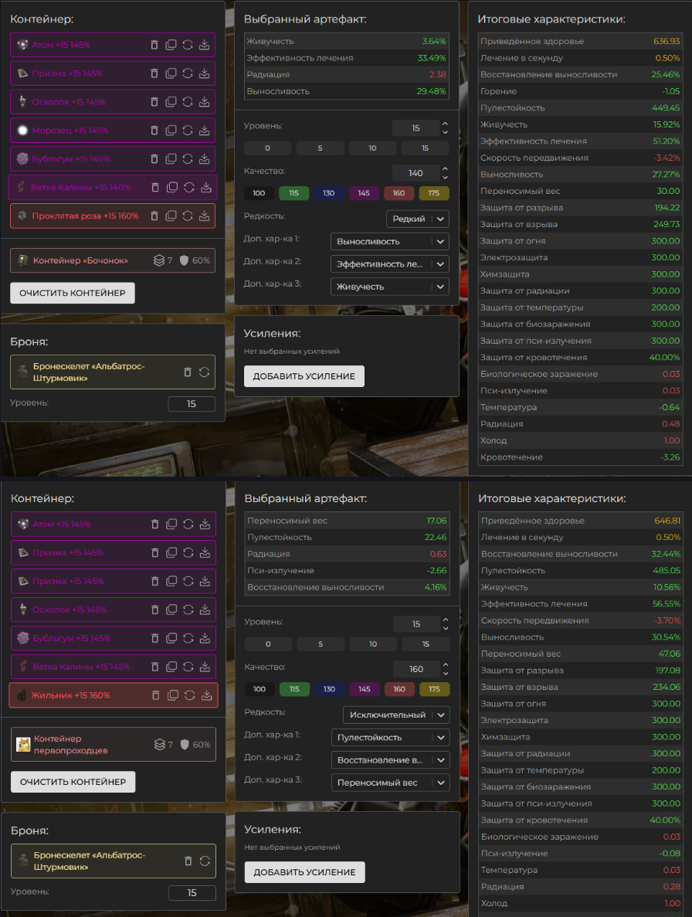Click Переносимый вес artifact value 17.06

436,521
